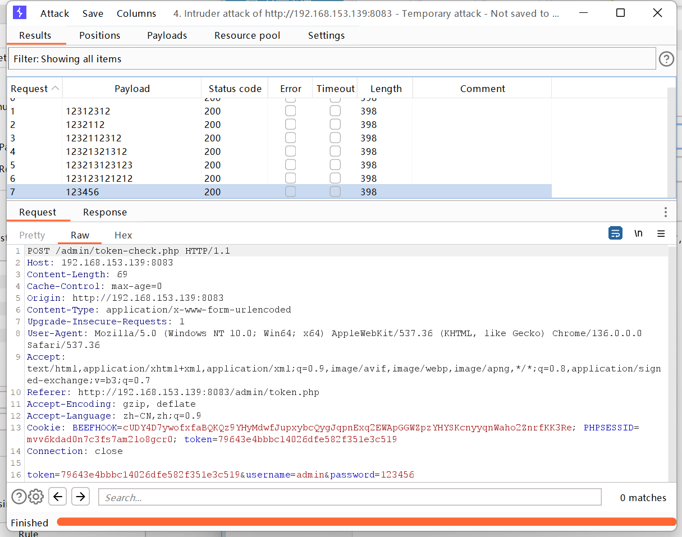
Task: Click the search help question mark icon
Action: tap(19, 497)
